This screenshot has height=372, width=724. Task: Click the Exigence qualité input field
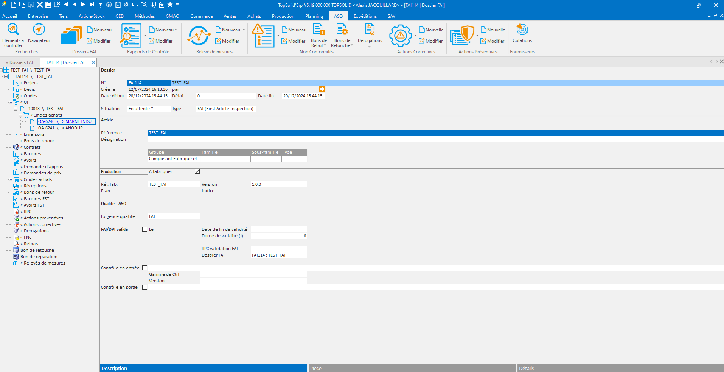[174, 216]
